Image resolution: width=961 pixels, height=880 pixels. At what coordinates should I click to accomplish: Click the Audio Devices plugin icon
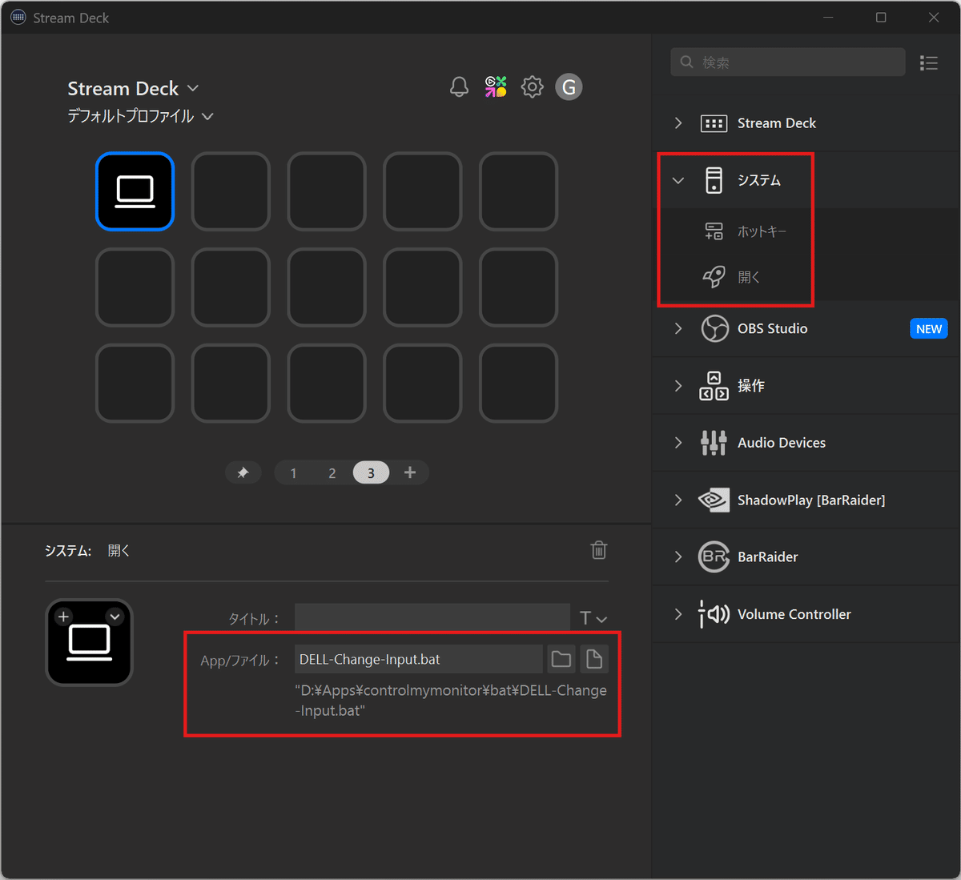click(714, 442)
